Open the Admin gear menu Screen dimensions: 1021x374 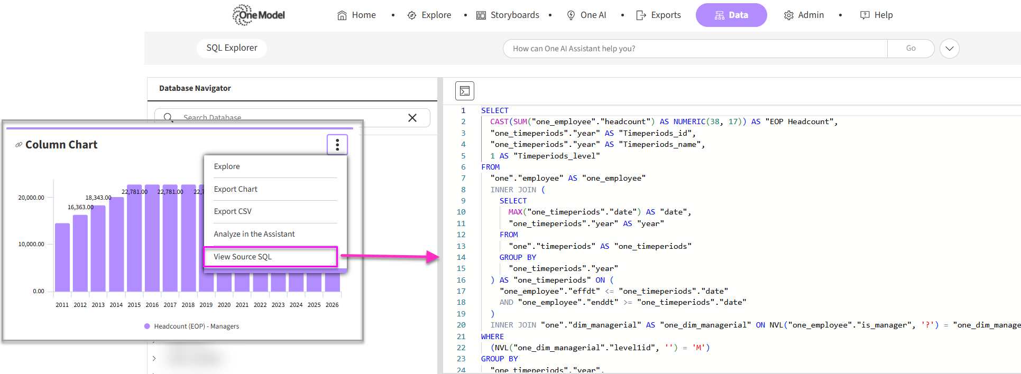pos(804,15)
